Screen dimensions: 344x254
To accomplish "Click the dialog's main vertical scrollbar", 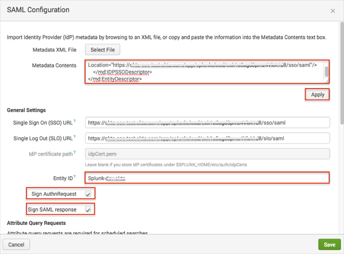I will (341, 79).
